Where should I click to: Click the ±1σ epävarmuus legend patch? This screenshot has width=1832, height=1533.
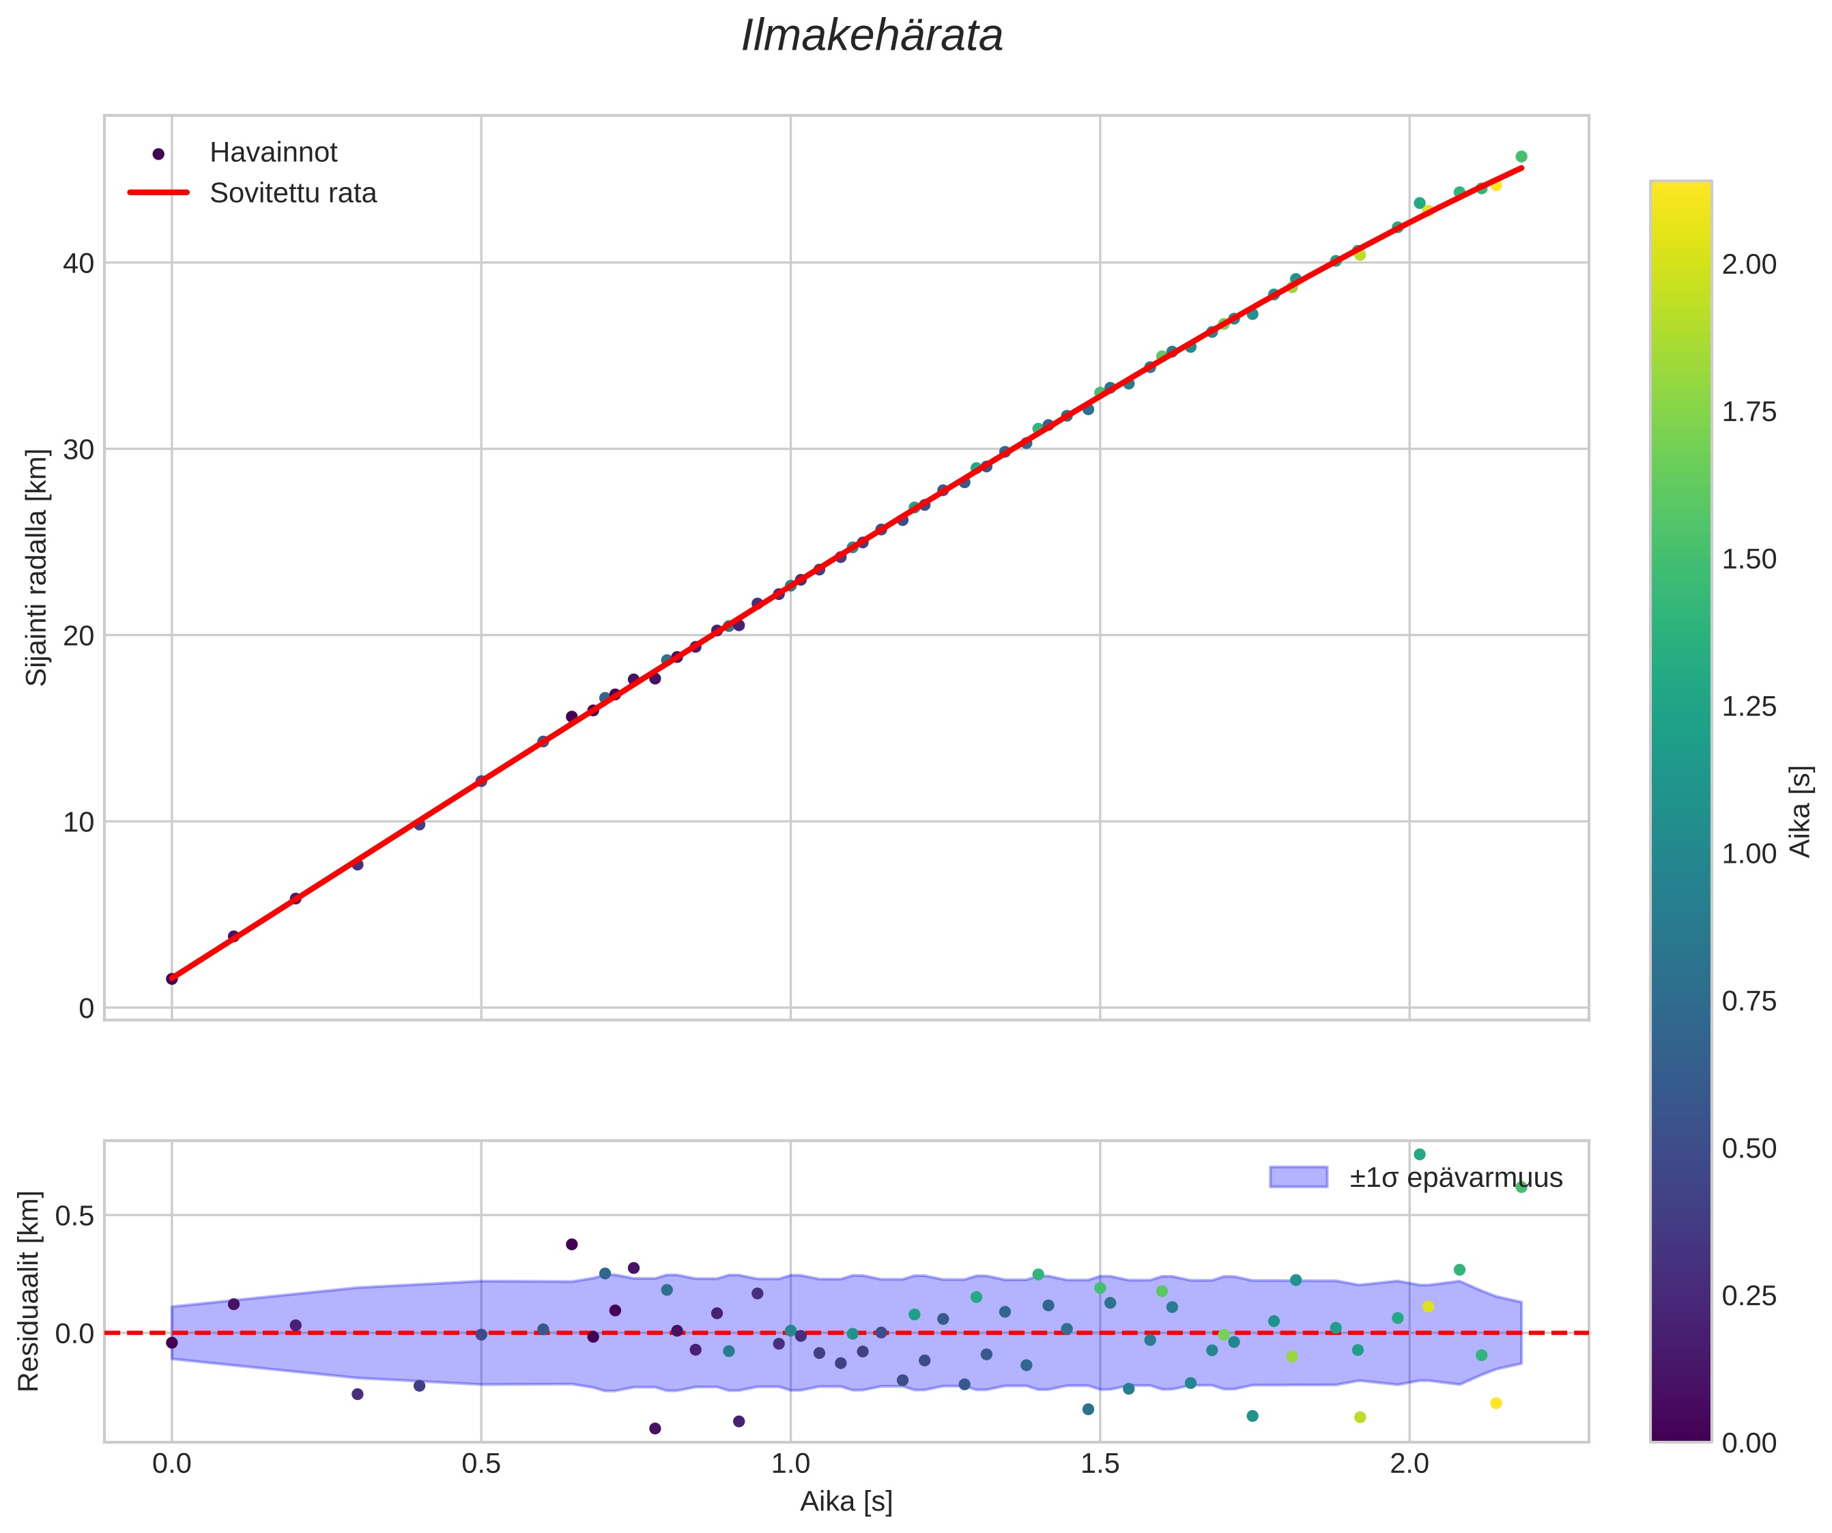point(1298,1177)
